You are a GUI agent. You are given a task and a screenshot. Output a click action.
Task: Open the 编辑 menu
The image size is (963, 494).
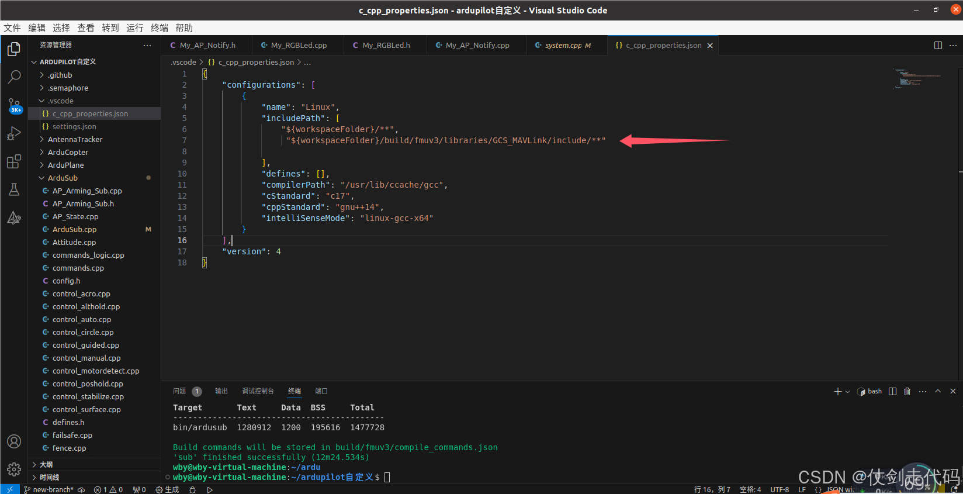click(x=37, y=28)
